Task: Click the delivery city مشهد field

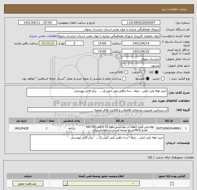Action: point(141,65)
